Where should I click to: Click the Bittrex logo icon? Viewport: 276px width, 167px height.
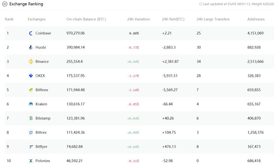(31, 132)
